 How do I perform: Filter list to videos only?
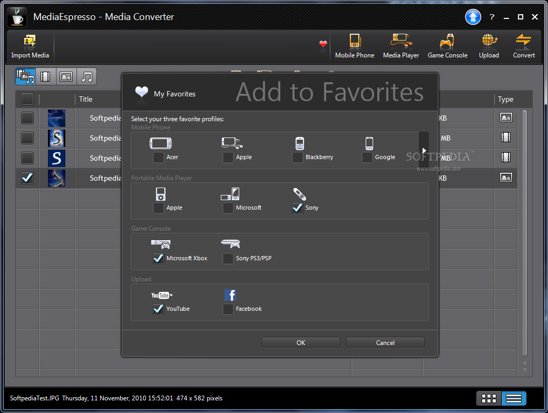45,76
